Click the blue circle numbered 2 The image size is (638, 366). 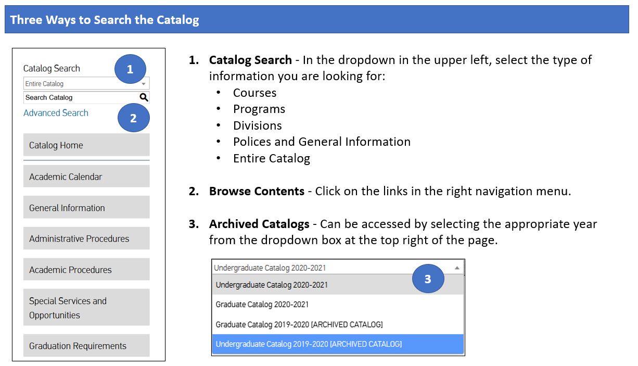[x=133, y=118]
